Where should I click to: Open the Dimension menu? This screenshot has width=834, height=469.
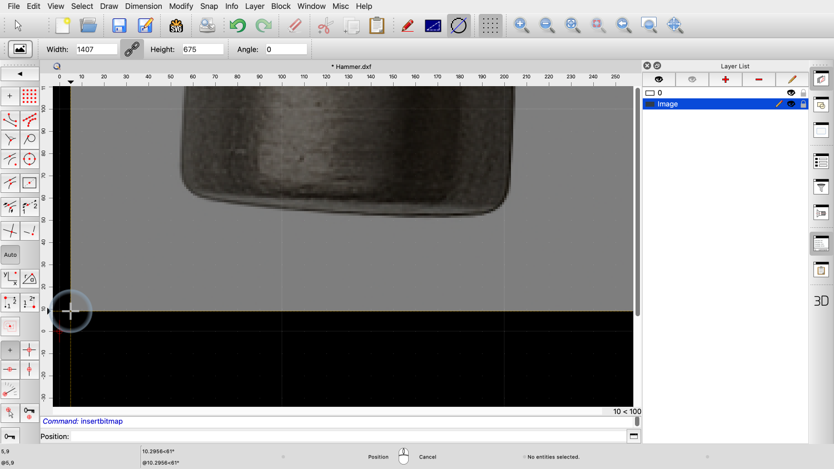[x=143, y=6]
